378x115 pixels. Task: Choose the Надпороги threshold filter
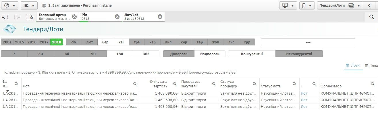point(210,54)
